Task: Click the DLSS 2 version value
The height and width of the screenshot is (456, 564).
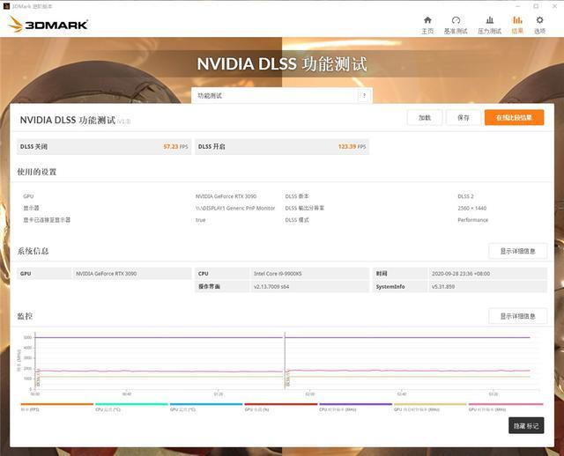Action: (465, 196)
